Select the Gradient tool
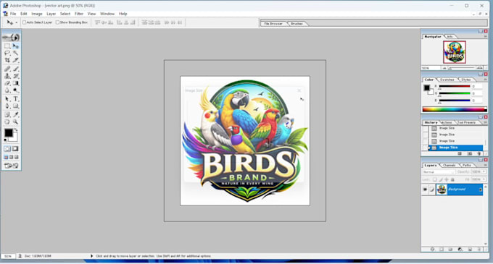493x264 pixels. [15, 83]
